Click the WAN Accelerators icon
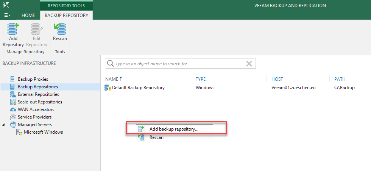This screenshot has height=171, width=371. 13,109
